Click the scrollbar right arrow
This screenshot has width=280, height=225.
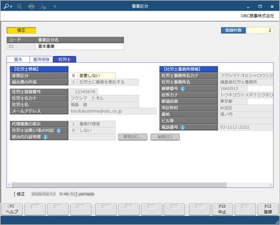[x=271, y=185]
